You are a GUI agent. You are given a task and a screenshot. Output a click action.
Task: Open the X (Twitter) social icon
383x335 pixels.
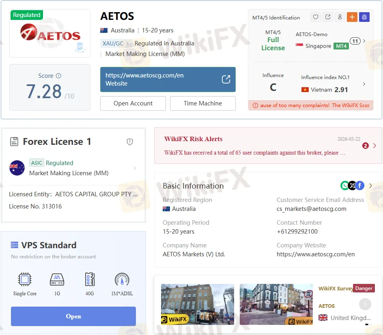(352, 186)
